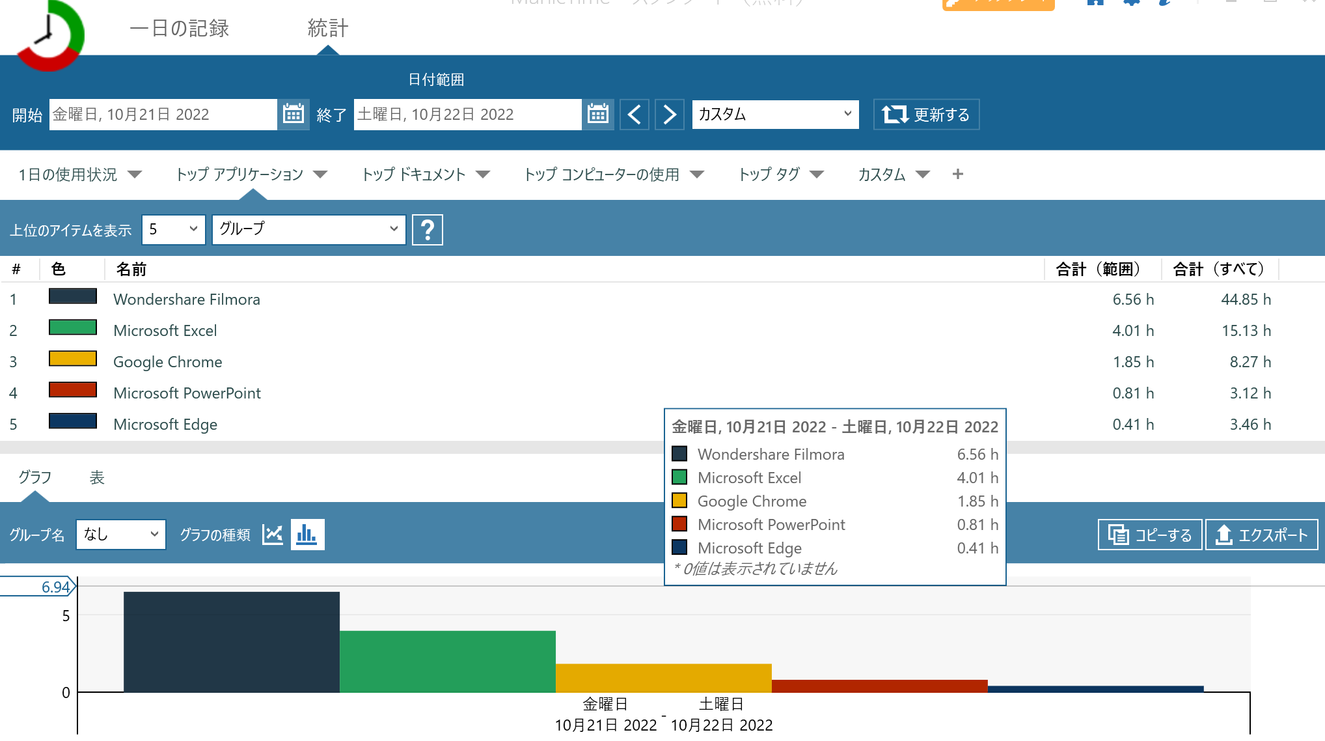
Task: Open the グループ grouping dropdown
Action: [x=308, y=230]
